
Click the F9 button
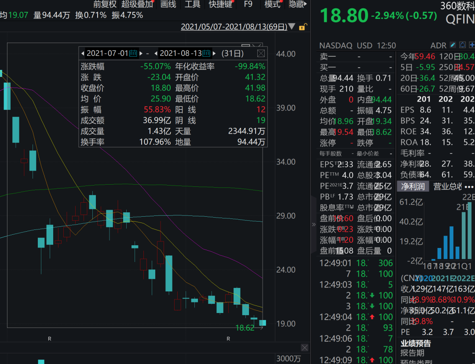click(248, 4)
